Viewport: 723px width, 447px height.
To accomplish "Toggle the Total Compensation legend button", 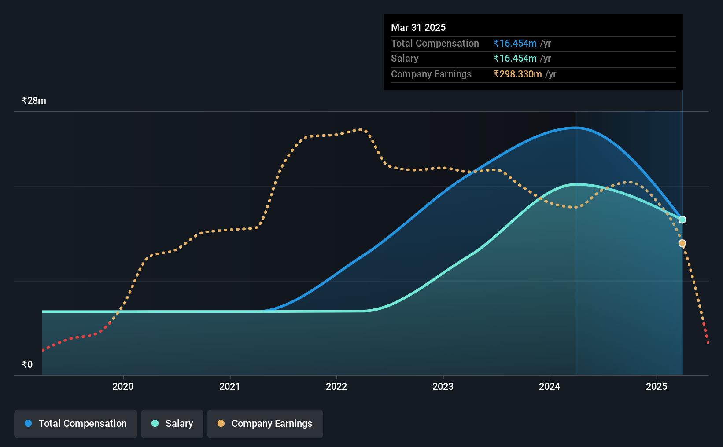I will pyautogui.click(x=75, y=424).
